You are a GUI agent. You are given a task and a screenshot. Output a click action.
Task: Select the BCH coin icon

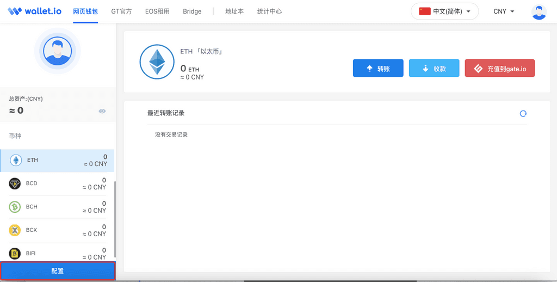pyautogui.click(x=15, y=207)
